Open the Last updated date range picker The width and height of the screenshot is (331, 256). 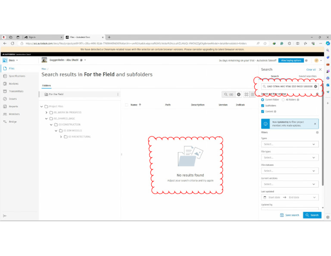290,197
